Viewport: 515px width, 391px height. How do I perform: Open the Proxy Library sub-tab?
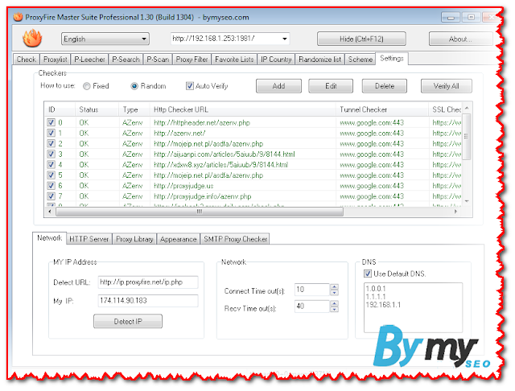[134, 239]
